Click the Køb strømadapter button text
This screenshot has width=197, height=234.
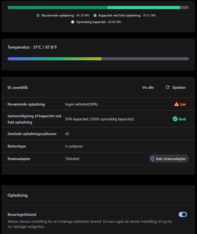click(171, 159)
